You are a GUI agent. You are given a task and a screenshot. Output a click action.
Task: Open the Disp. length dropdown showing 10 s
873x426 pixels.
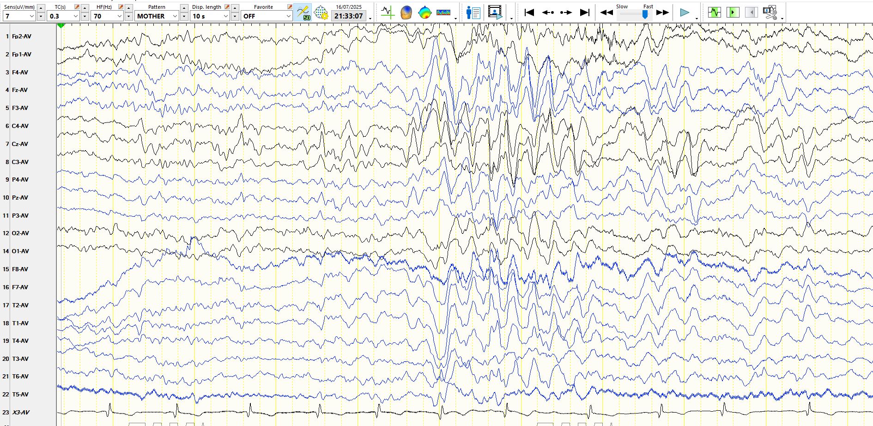click(210, 16)
